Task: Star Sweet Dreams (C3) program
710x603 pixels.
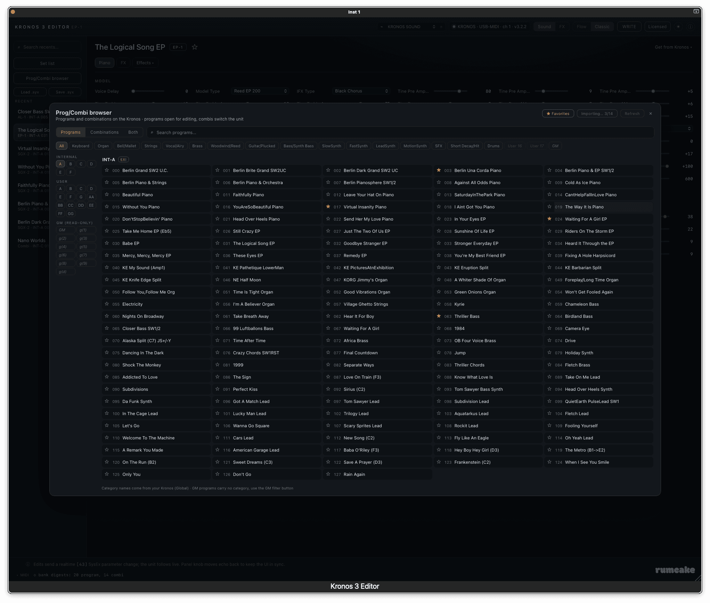Action: click(x=217, y=462)
